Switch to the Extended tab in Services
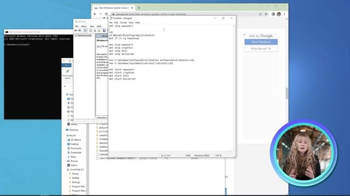Screen dimensions: 350x196 [101, 118]
